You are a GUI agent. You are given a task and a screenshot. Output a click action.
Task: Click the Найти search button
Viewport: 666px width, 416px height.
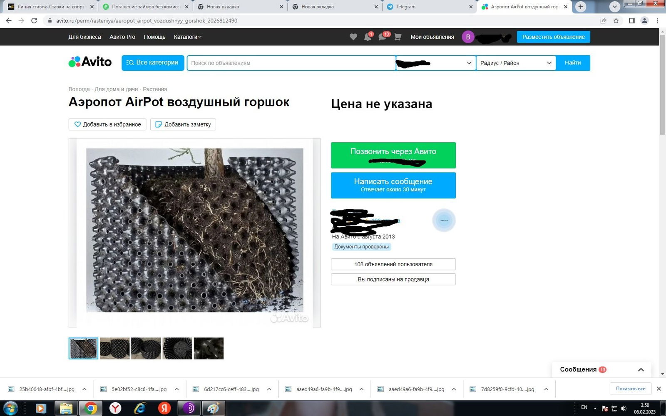[x=573, y=63]
